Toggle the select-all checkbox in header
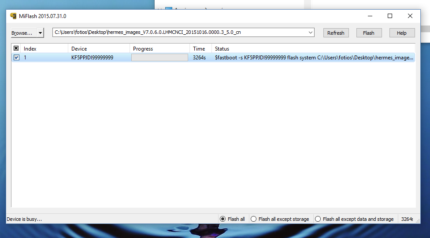430x238 pixels. (x=16, y=48)
